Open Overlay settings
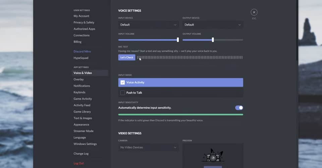Viewport: 322px width, 168px height. pyautogui.click(x=78, y=79)
